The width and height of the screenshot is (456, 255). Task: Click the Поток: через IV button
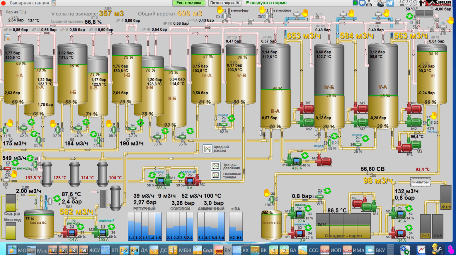[x=225, y=3]
